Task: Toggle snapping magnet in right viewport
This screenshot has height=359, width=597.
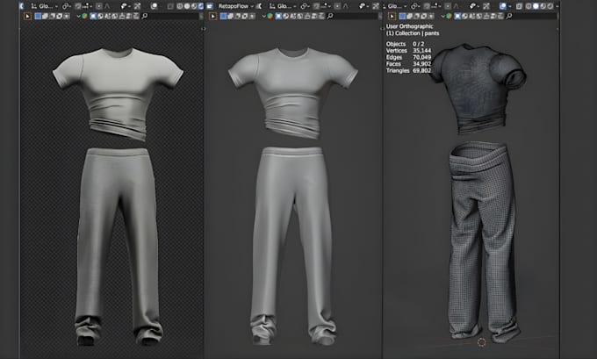Action: (427, 6)
